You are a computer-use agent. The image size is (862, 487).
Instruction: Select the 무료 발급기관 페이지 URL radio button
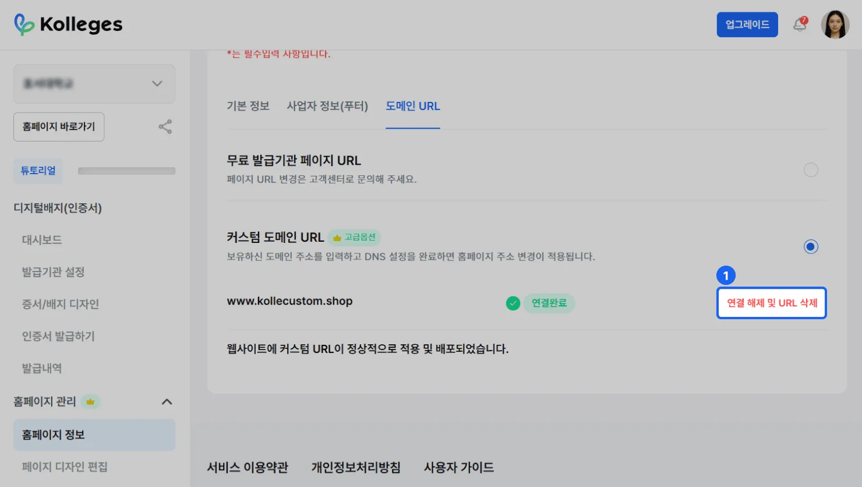[x=811, y=170]
